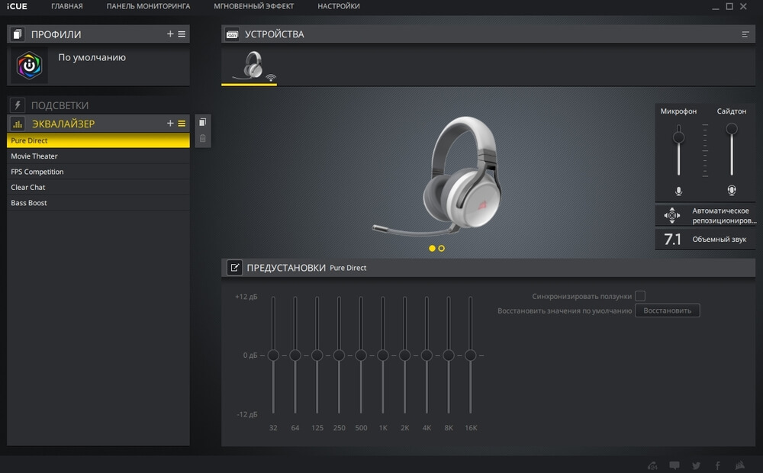Open the chat bubble icon

coord(674,465)
